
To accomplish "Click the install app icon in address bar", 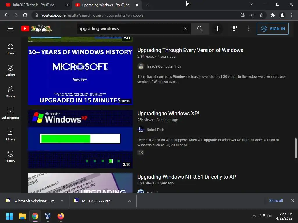I will (242, 15).
